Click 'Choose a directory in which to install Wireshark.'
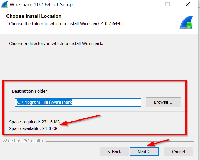Viewport: 200px width, 160px height. coord(56,44)
